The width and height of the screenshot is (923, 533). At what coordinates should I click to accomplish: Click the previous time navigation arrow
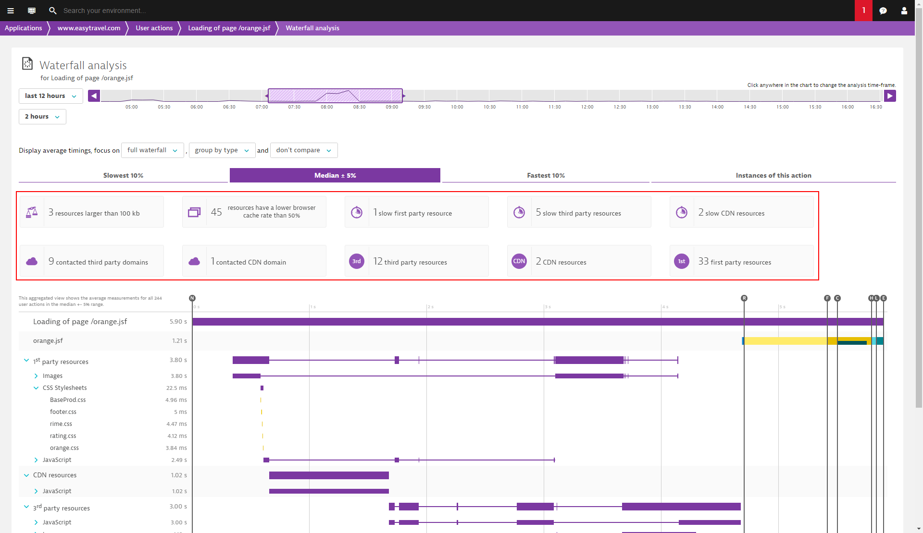pyautogui.click(x=93, y=96)
